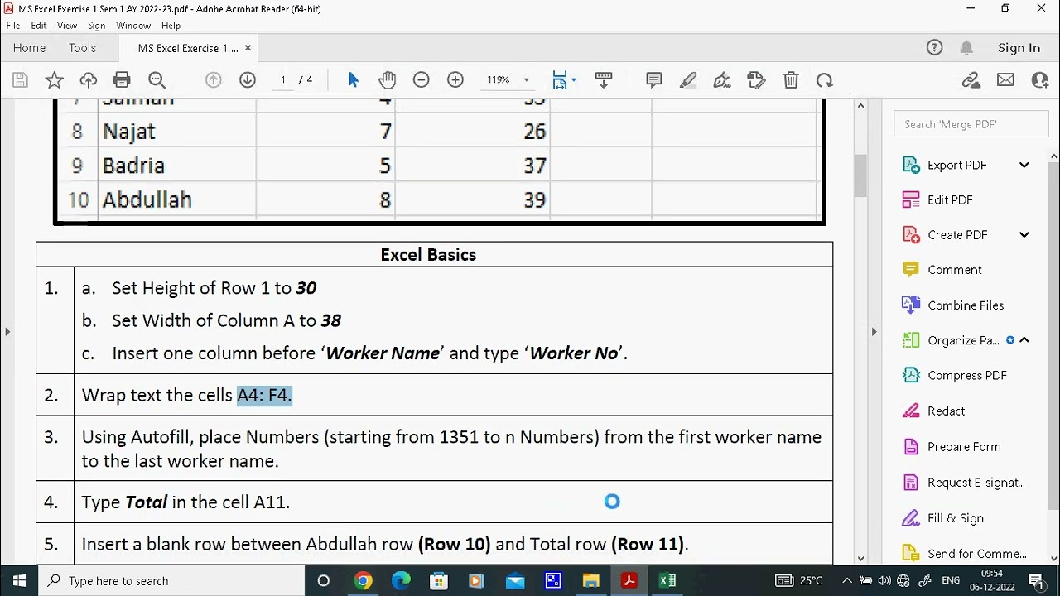Expand the left navigation pane arrow

[x=7, y=332]
